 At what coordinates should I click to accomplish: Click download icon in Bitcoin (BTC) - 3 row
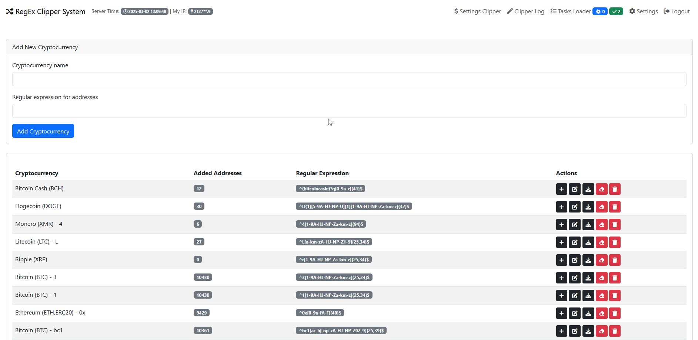(588, 278)
